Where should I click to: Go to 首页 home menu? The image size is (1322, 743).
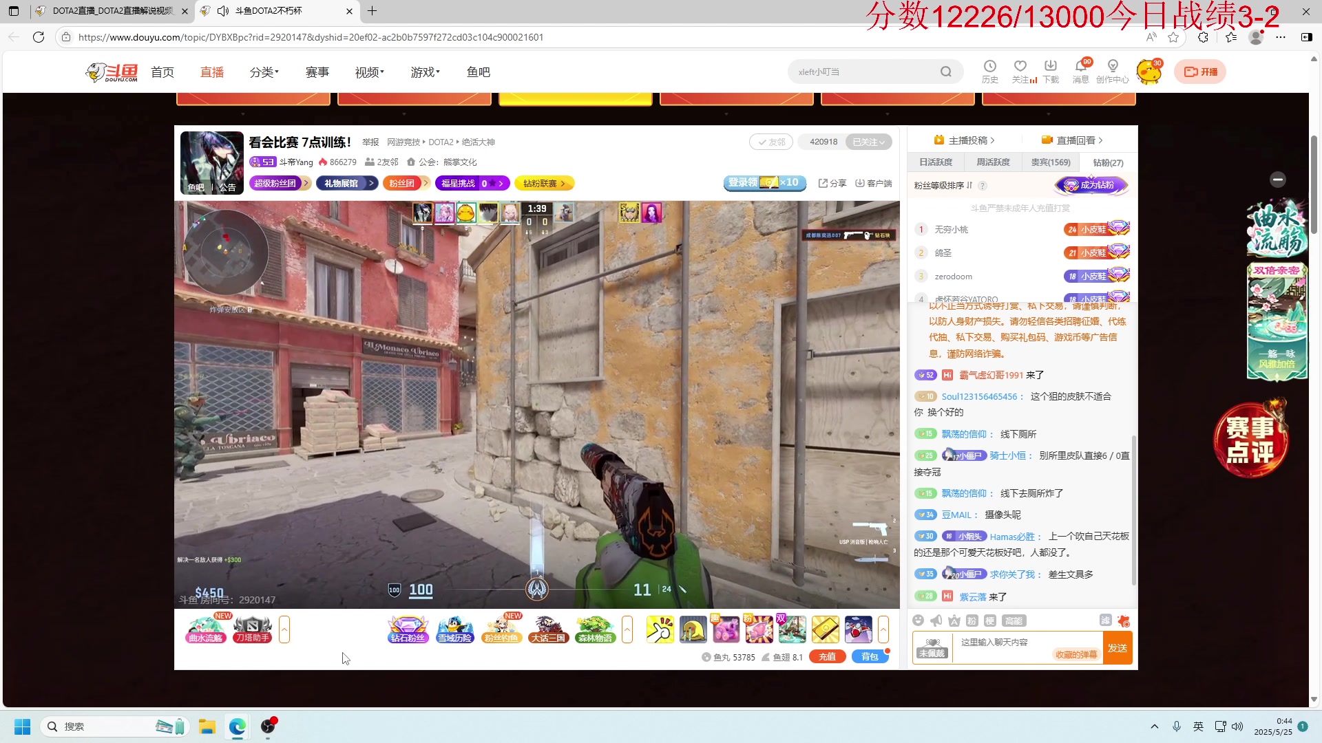162,72
